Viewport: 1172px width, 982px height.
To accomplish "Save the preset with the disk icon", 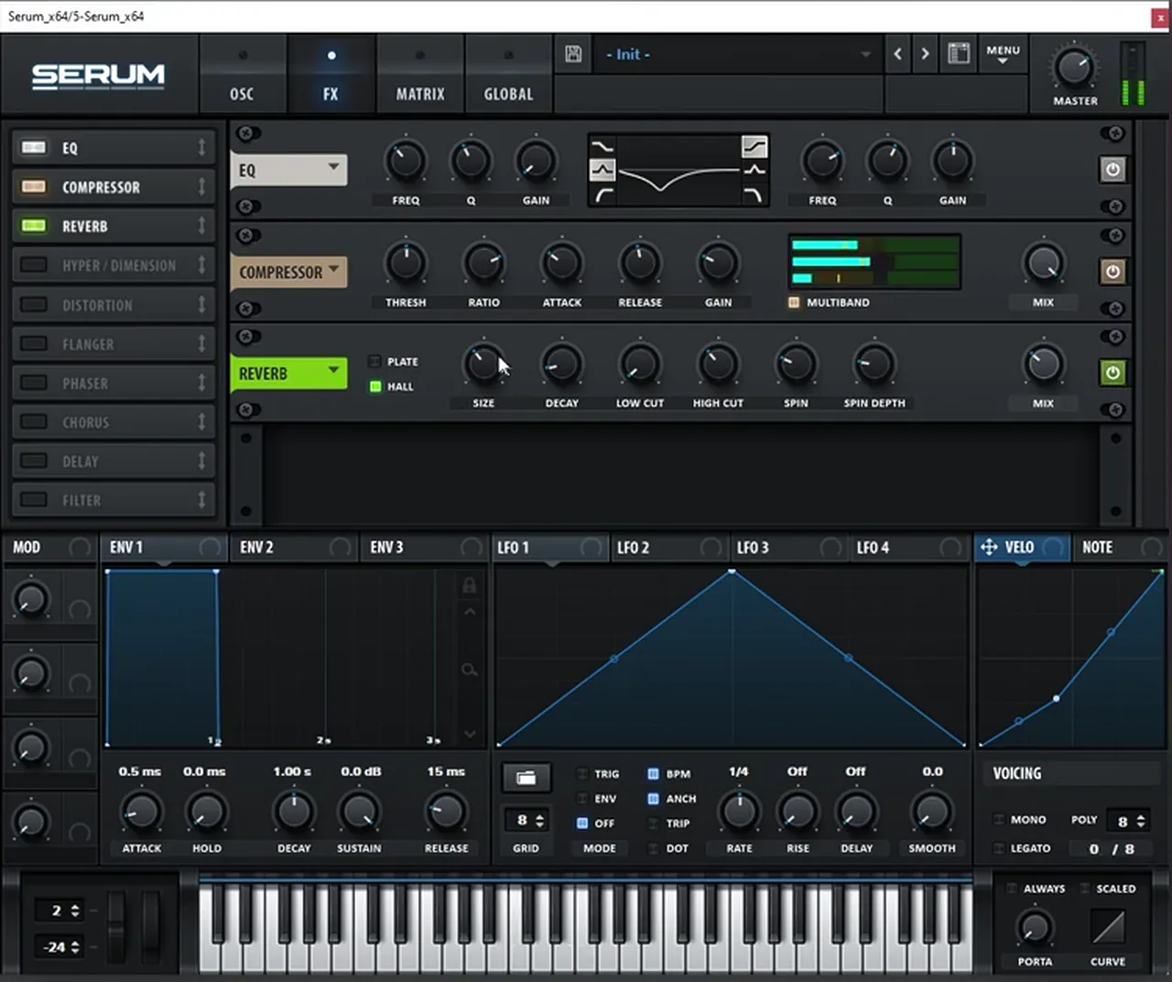I will (x=573, y=54).
